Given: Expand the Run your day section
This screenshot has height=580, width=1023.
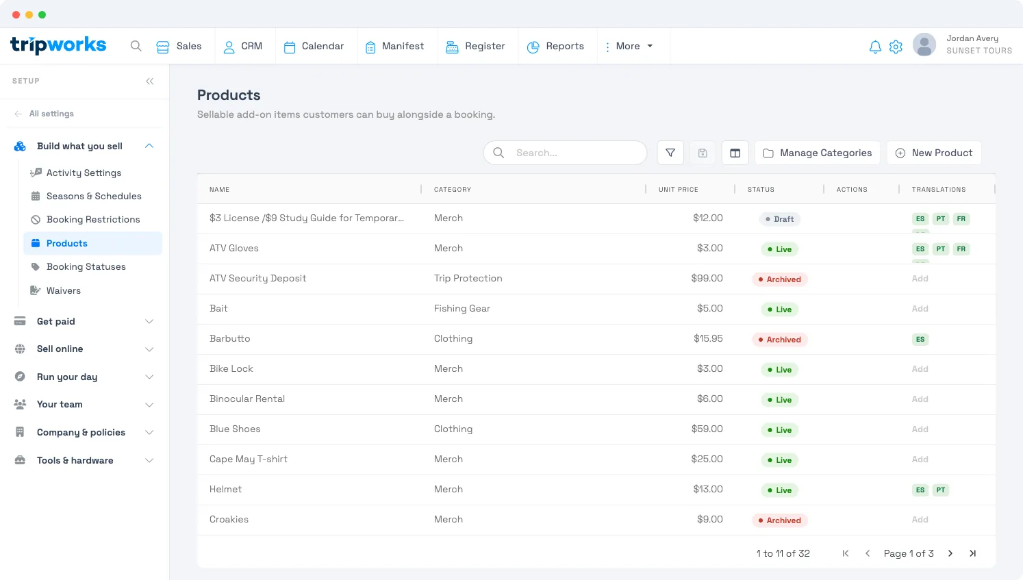Looking at the screenshot, I should click(84, 377).
